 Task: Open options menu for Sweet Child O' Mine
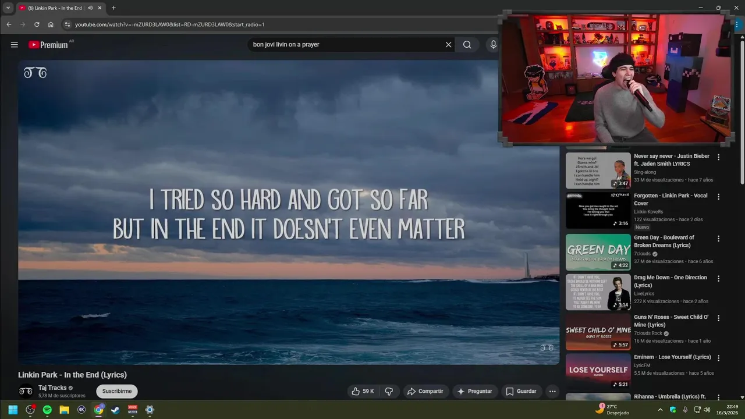pyautogui.click(x=718, y=318)
